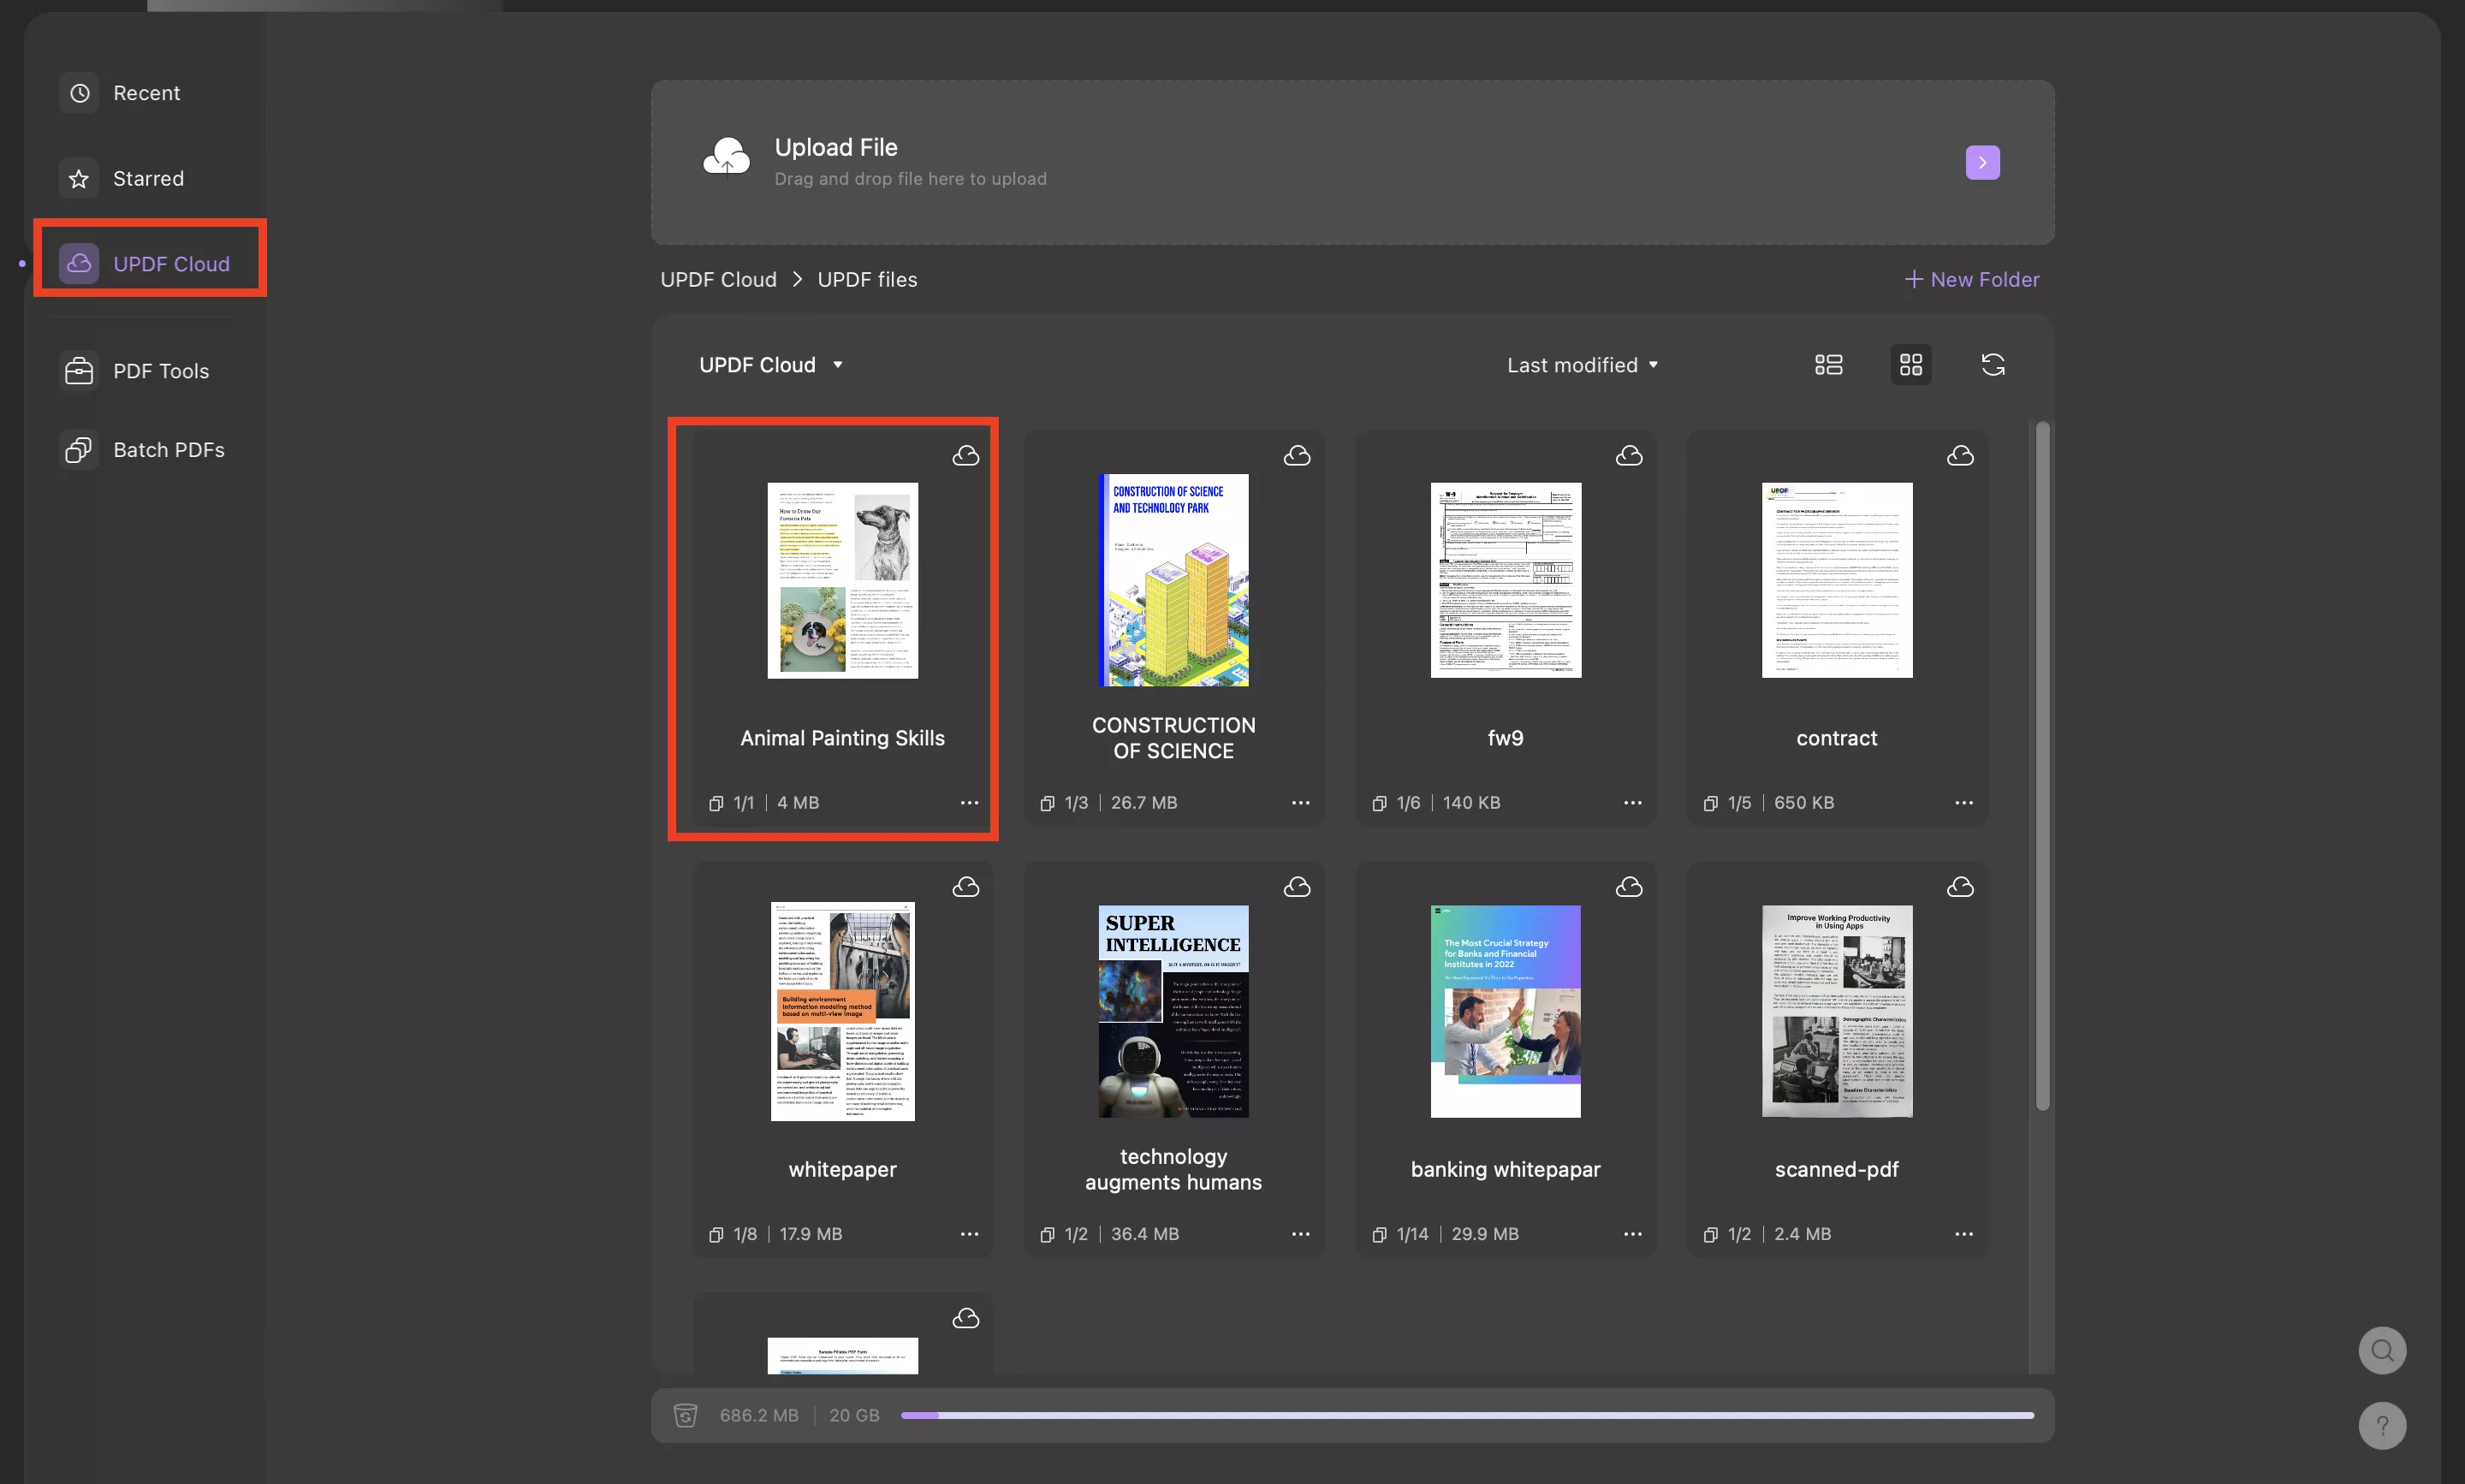The height and width of the screenshot is (1484, 2465).
Task: Open more options for contract
Action: click(x=1963, y=803)
